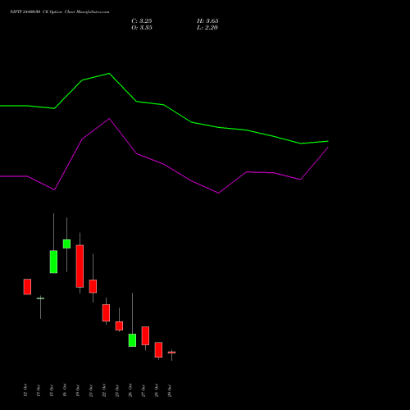Click the red candle above 28 Oct
The height and width of the screenshot is (410, 410).
pos(158,350)
